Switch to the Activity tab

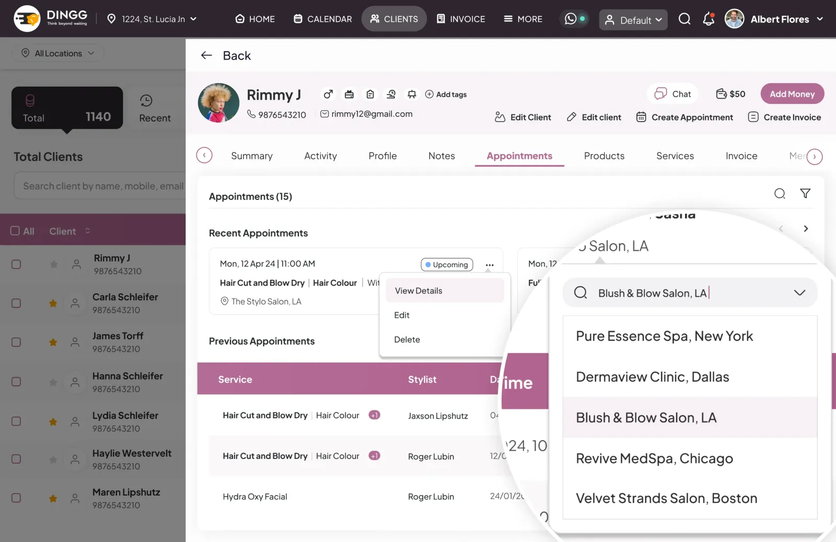(320, 156)
